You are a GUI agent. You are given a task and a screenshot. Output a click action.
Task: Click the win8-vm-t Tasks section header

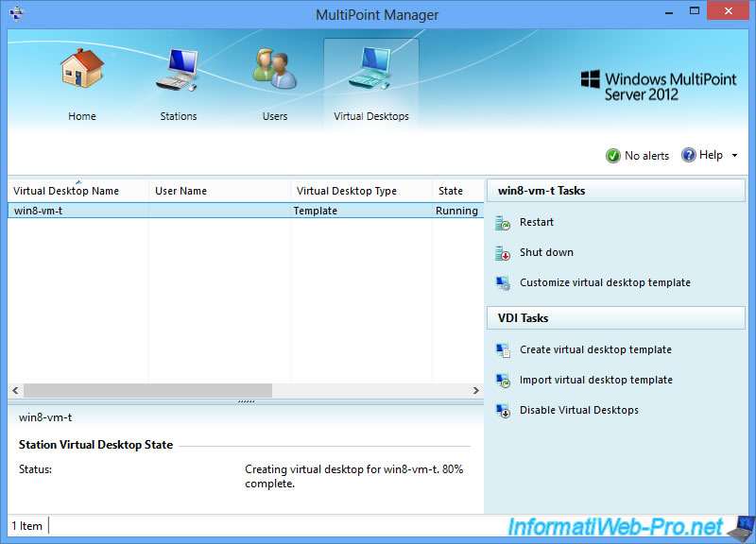tap(616, 191)
